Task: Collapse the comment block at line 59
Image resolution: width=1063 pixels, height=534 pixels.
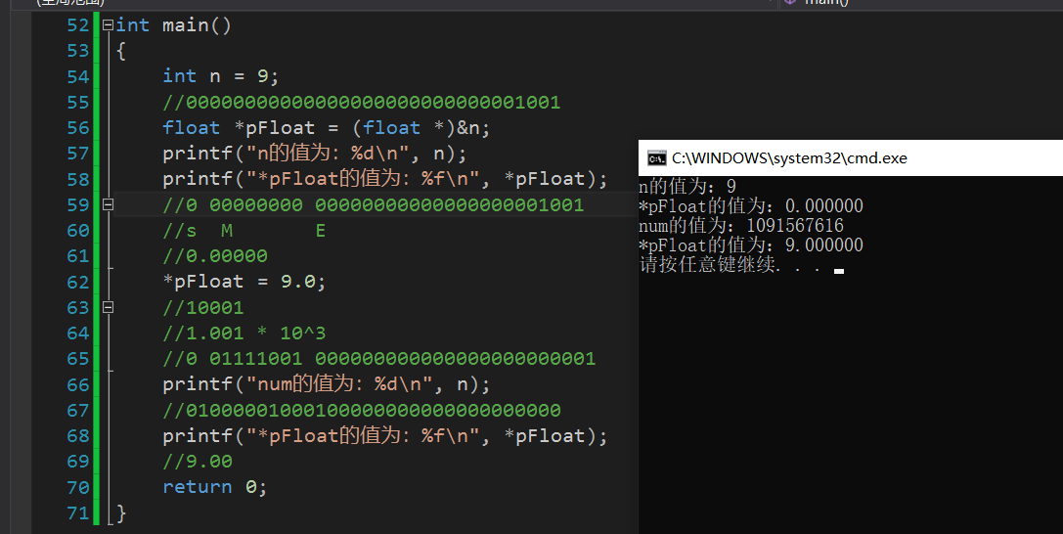Action: coord(108,204)
